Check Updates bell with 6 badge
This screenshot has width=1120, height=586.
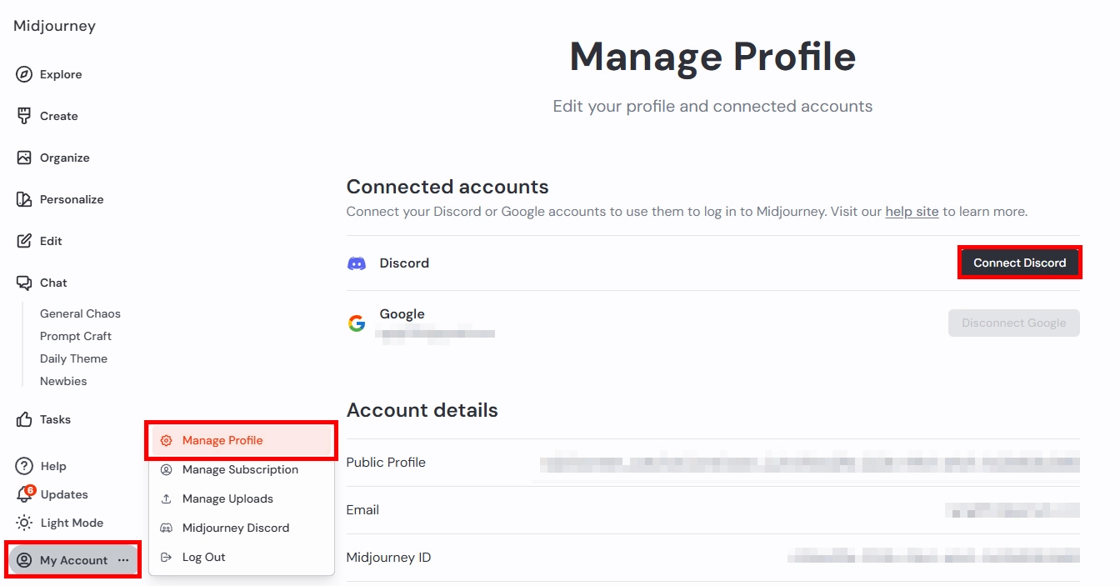click(25, 493)
